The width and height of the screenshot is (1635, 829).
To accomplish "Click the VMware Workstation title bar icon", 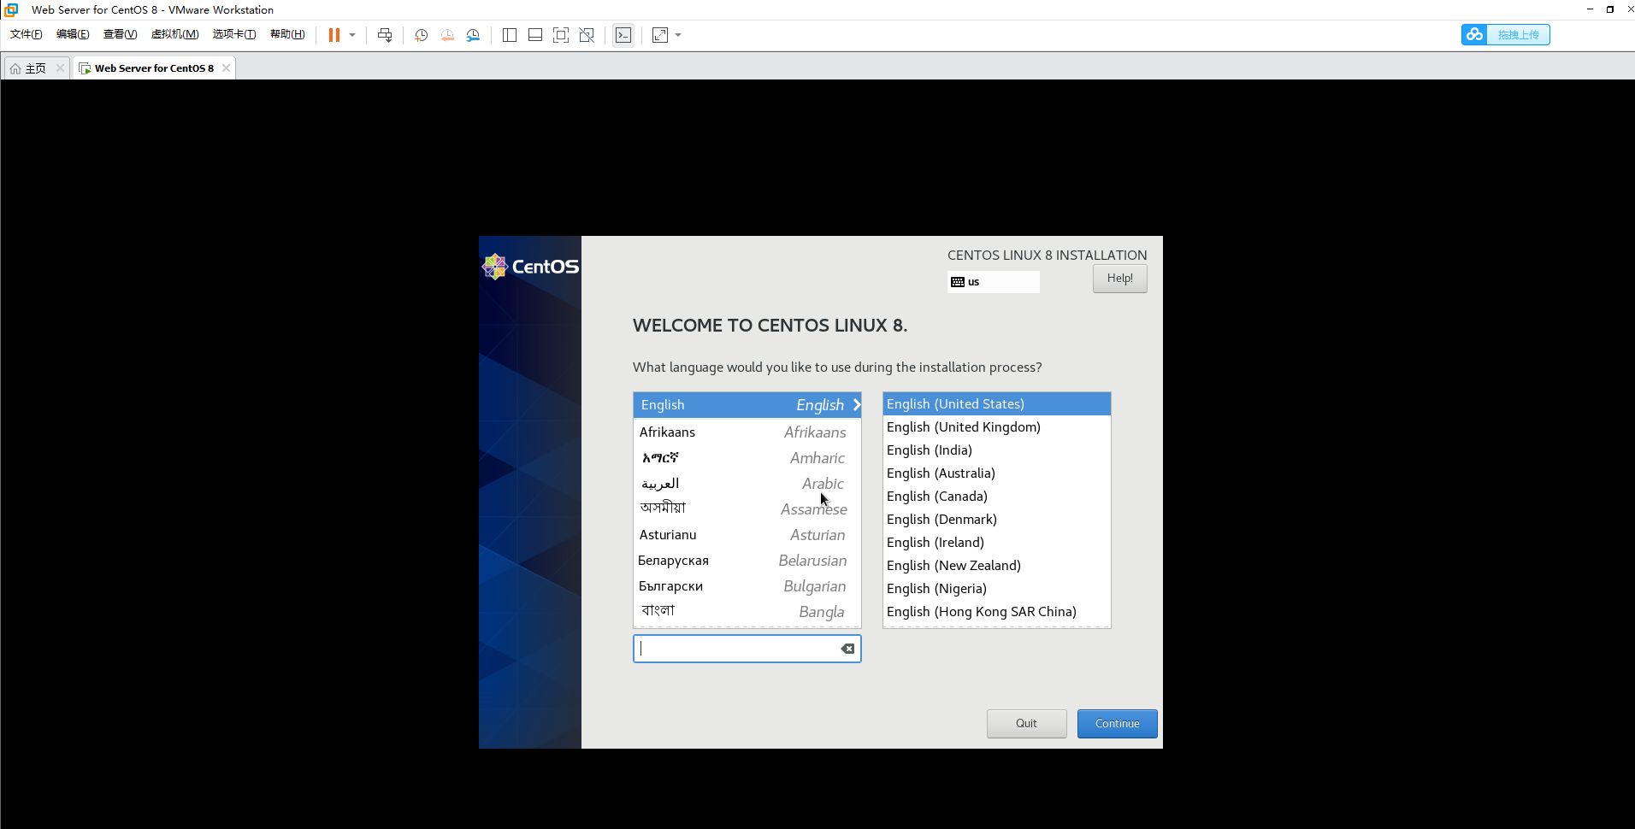I will coord(11,9).
